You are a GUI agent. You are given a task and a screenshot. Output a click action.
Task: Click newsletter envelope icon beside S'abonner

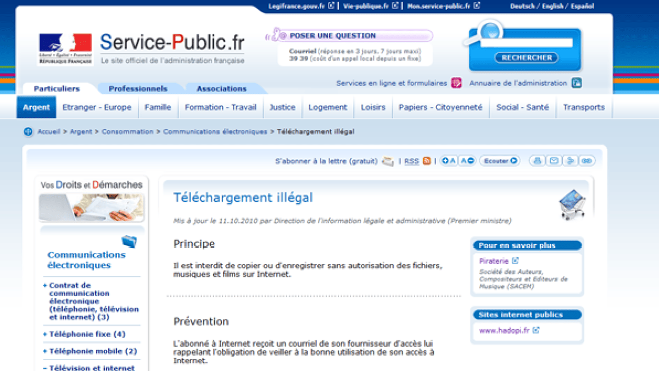(x=388, y=161)
